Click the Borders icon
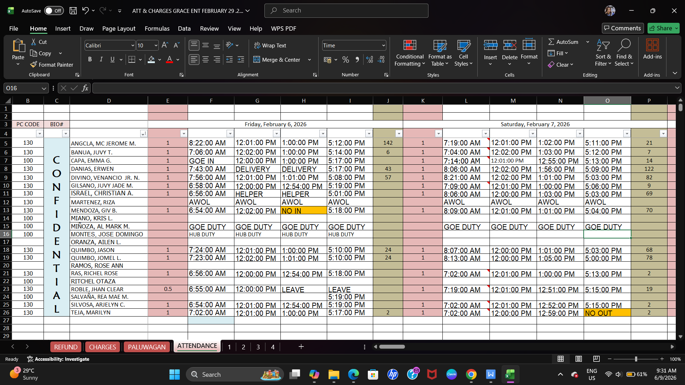 132,60
